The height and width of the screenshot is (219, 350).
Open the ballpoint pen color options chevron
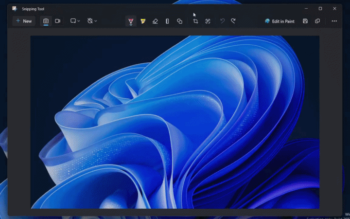(x=131, y=25)
